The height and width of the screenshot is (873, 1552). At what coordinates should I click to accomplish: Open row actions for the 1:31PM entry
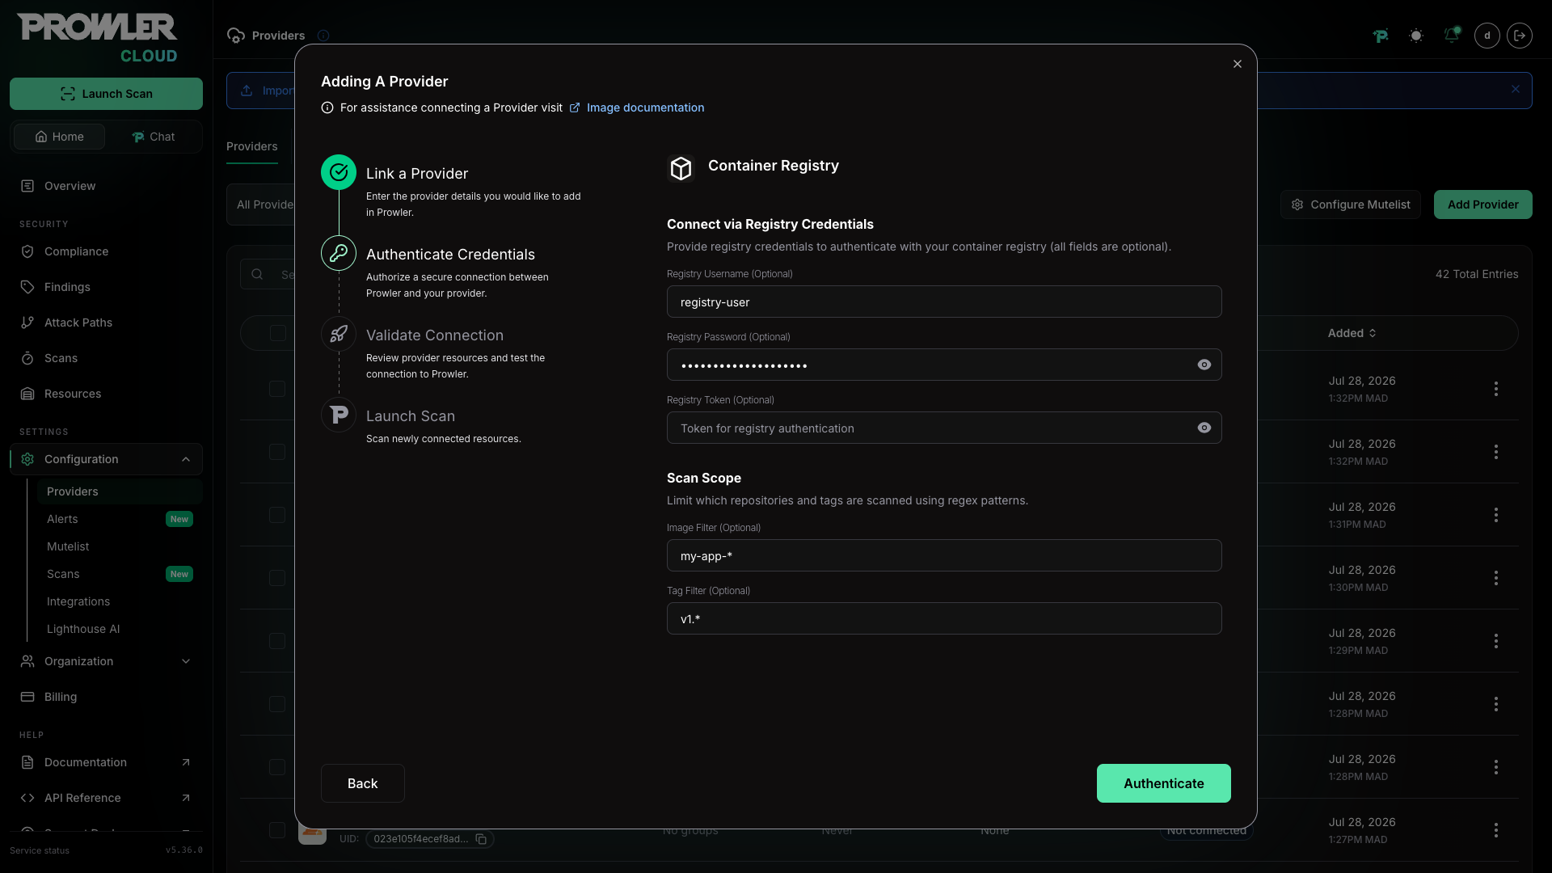pyautogui.click(x=1496, y=515)
